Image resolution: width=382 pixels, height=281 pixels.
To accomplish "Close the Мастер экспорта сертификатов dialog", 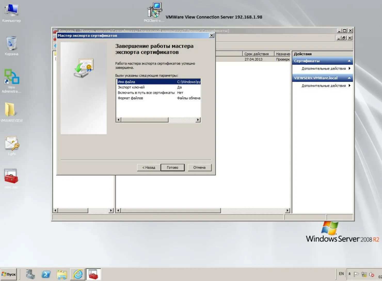I will [212, 36].
